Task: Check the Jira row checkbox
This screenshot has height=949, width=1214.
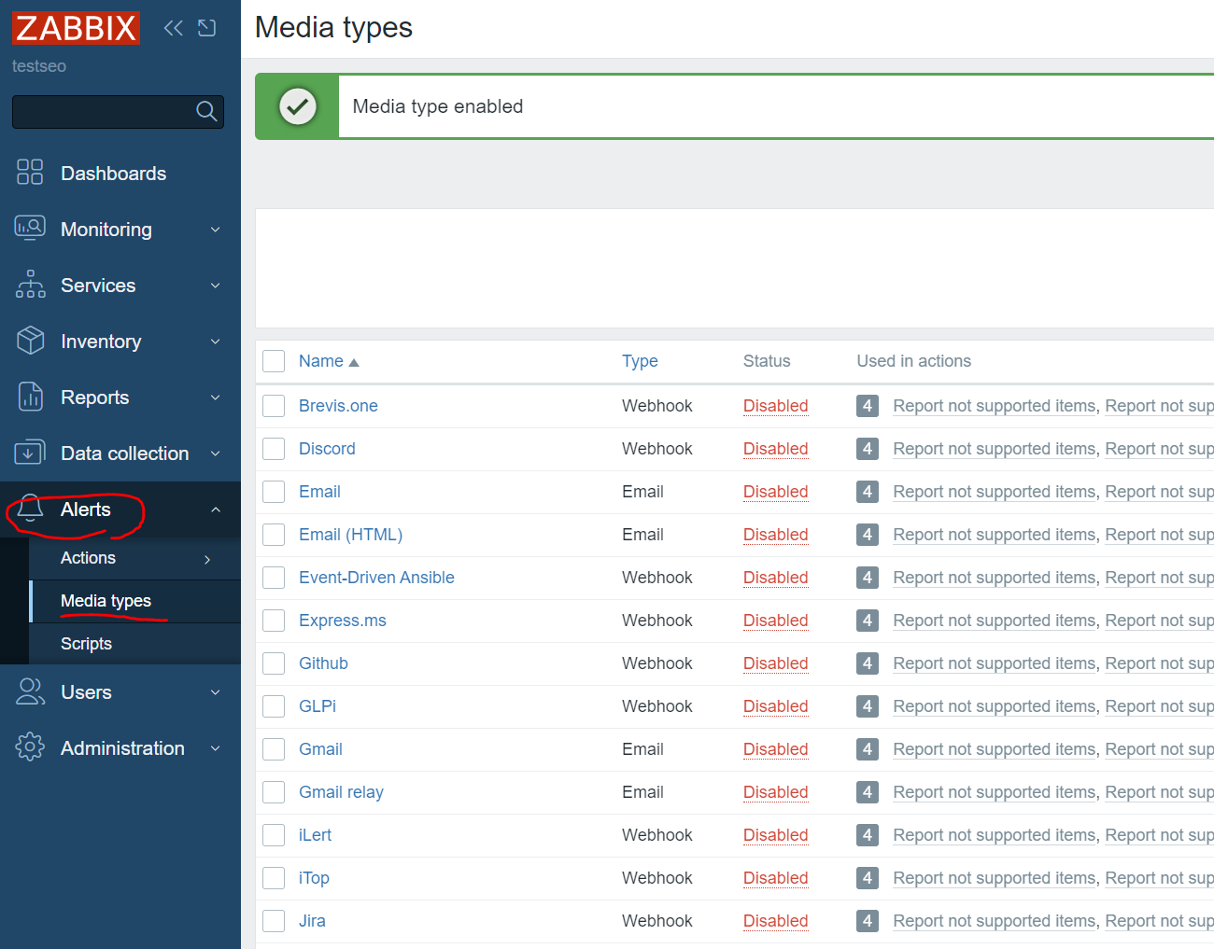Action: point(274,921)
